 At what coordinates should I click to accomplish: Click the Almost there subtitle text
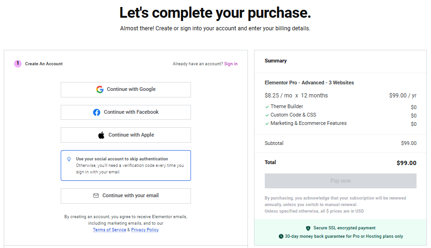click(x=215, y=28)
